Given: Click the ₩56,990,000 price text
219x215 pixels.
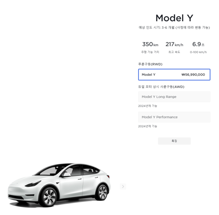Looking at the screenshot, I should (193, 75).
